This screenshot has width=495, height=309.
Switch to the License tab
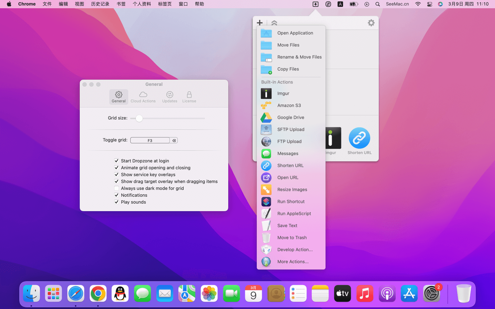189,97
